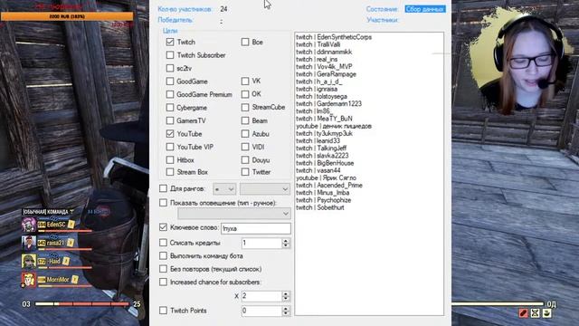Click the Twitch Points stepper arrows
This screenshot has height=326, width=579.
point(286,311)
